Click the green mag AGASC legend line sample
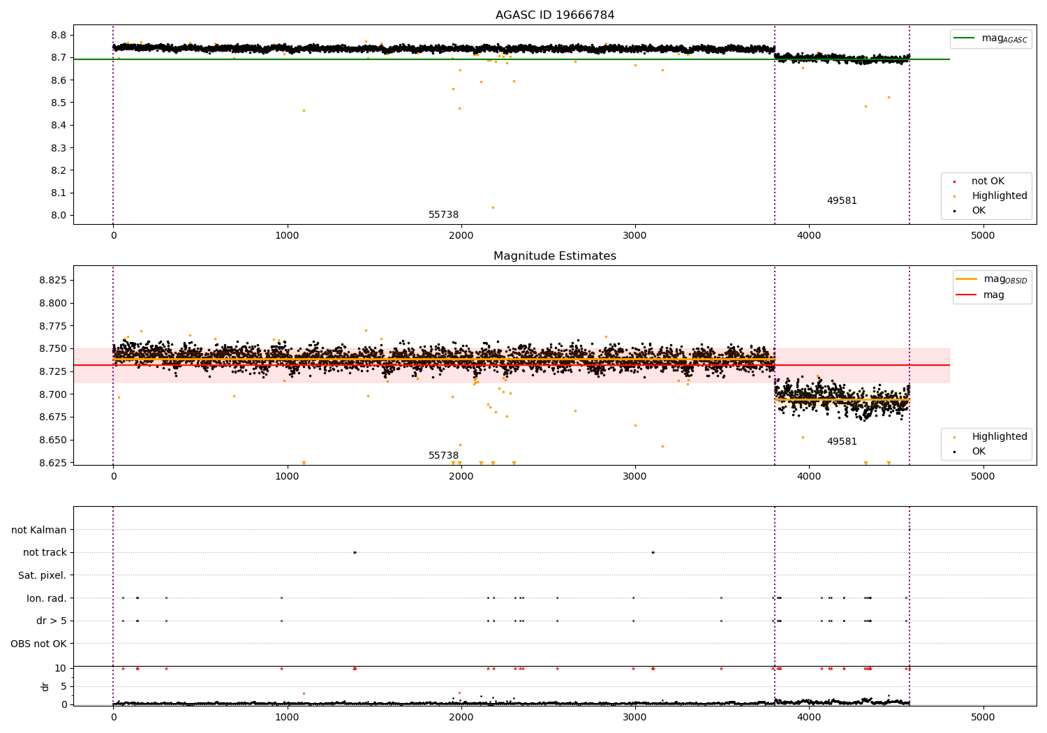1047x733 pixels. [x=964, y=38]
